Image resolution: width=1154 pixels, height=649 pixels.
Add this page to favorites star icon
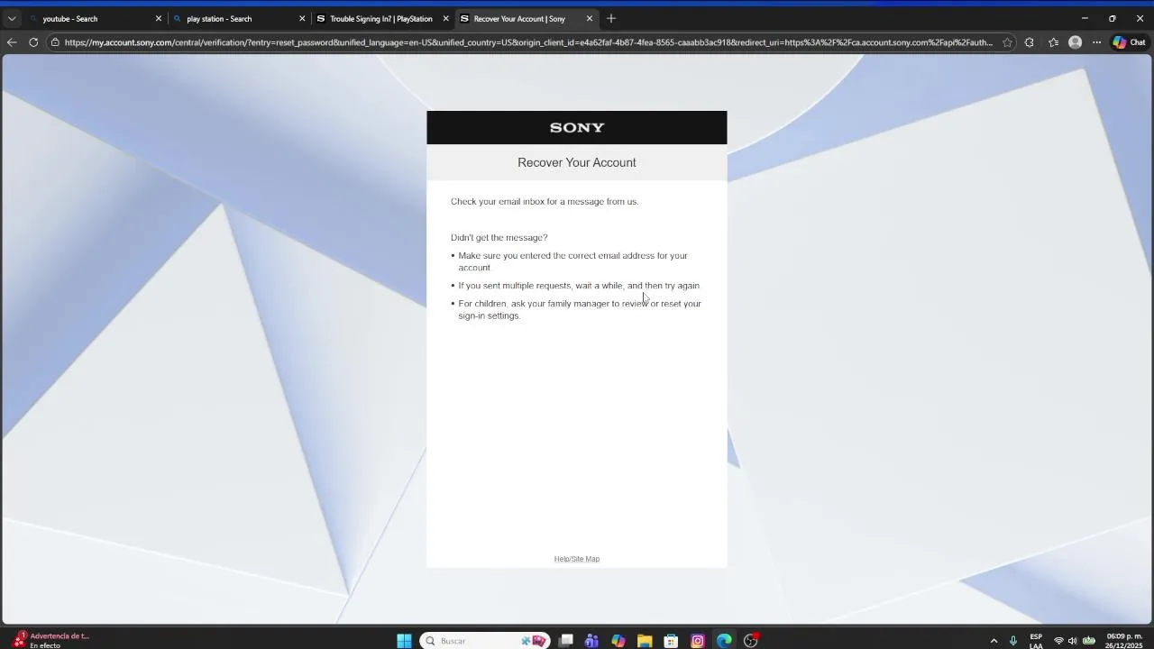pyautogui.click(x=1007, y=42)
